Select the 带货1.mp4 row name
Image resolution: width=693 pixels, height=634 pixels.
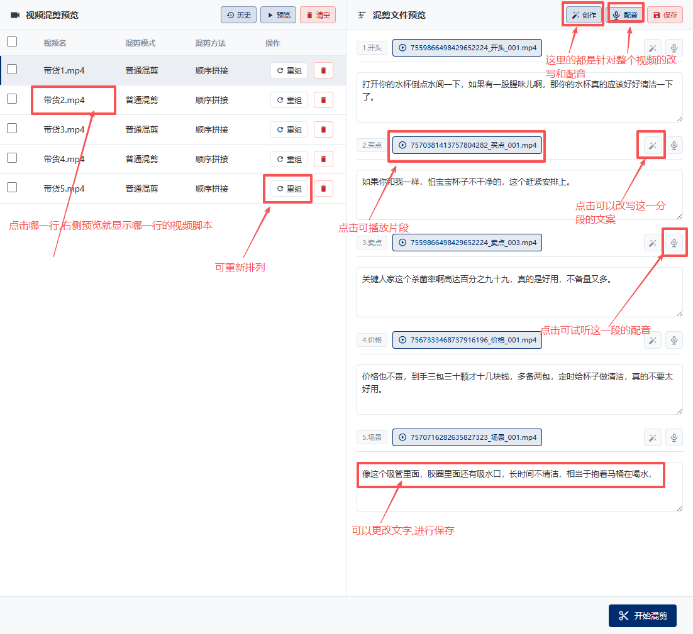[64, 70]
